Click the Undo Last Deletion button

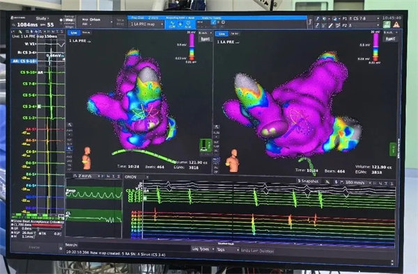(x=258, y=251)
